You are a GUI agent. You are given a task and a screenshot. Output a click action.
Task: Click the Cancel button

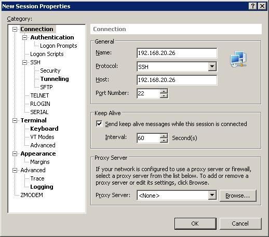tap(240, 224)
